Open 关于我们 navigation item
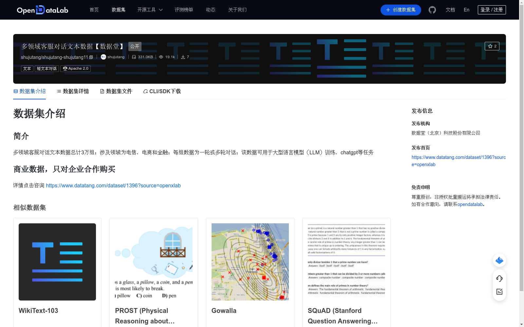The image size is (524, 327). coord(237,10)
